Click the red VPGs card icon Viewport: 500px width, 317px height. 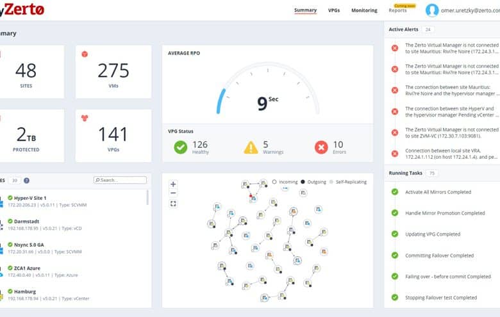coord(85,118)
